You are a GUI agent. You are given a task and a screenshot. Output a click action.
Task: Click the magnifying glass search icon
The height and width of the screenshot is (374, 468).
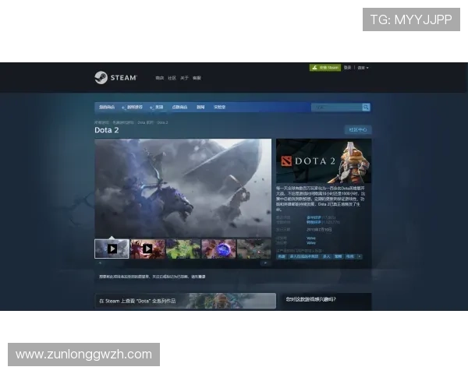click(366, 108)
